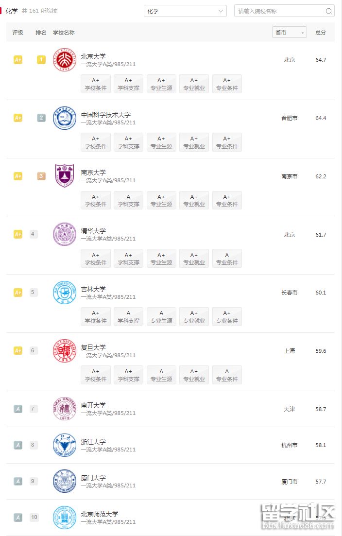Click the Xiamen University logo
This screenshot has height=536, width=342.
pyautogui.click(x=64, y=482)
